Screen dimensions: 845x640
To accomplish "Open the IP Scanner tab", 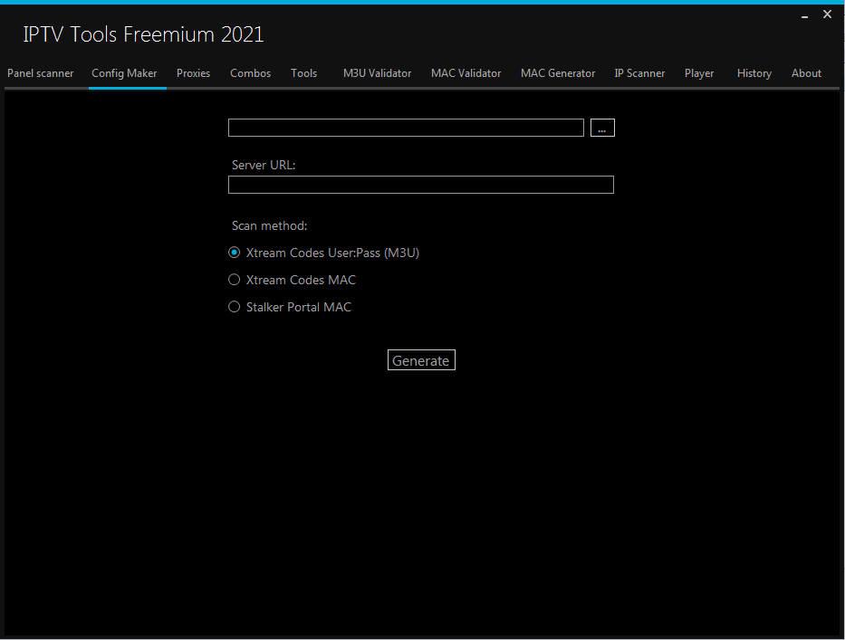I will pos(639,73).
